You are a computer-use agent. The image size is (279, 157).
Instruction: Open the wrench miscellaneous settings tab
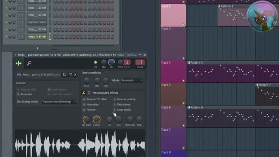[x=29, y=63]
